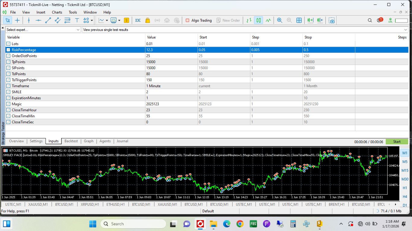Open the BRENT,H1 chart tab
The width and height of the screenshot is (412, 231).
pyautogui.click(x=337, y=205)
